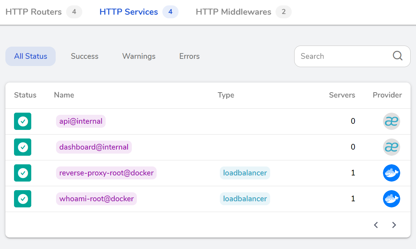Viewport: 416px width, 249px height.
Task: Open the HTTP Middlewares tab
Action: (x=234, y=12)
